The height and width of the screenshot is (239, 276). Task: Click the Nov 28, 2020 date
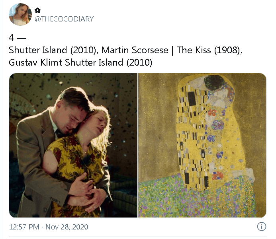[x=67, y=227]
